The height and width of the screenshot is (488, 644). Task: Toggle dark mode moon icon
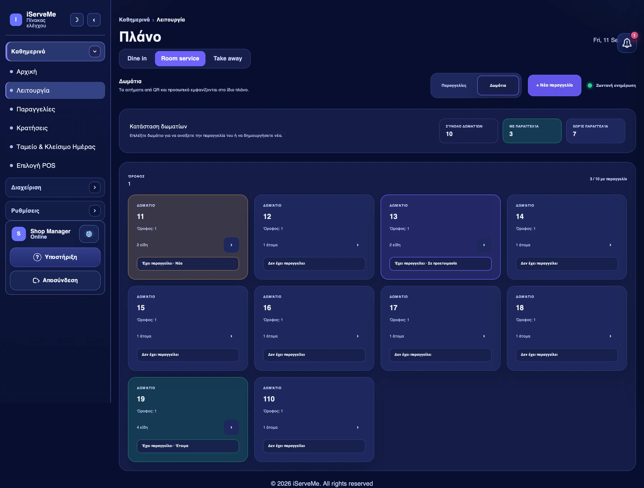(77, 20)
